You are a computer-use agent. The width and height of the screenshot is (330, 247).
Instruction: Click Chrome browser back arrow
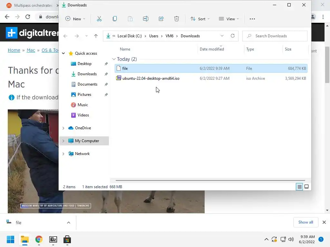pyautogui.click(x=7, y=17)
